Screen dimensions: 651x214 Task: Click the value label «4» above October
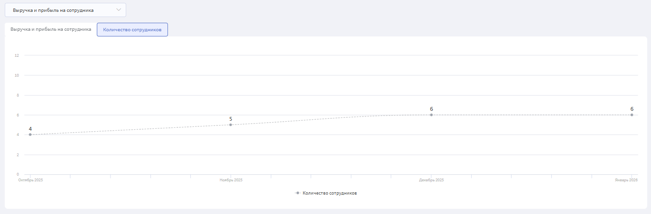pyautogui.click(x=30, y=129)
